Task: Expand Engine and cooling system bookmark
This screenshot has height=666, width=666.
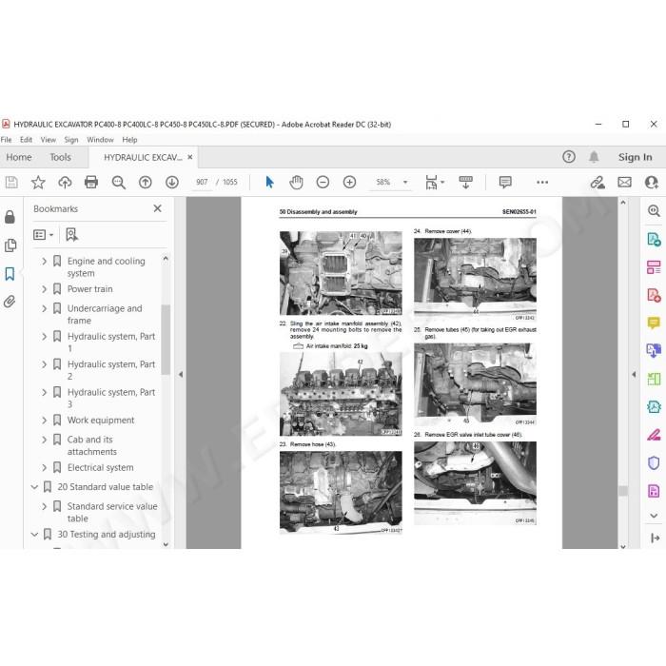Action: (x=44, y=261)
